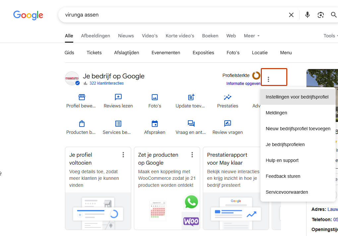Open the Zet je producten op Google card
This screenshot has height=236, width=338.
pyautogui.click(x=167, y=188)
